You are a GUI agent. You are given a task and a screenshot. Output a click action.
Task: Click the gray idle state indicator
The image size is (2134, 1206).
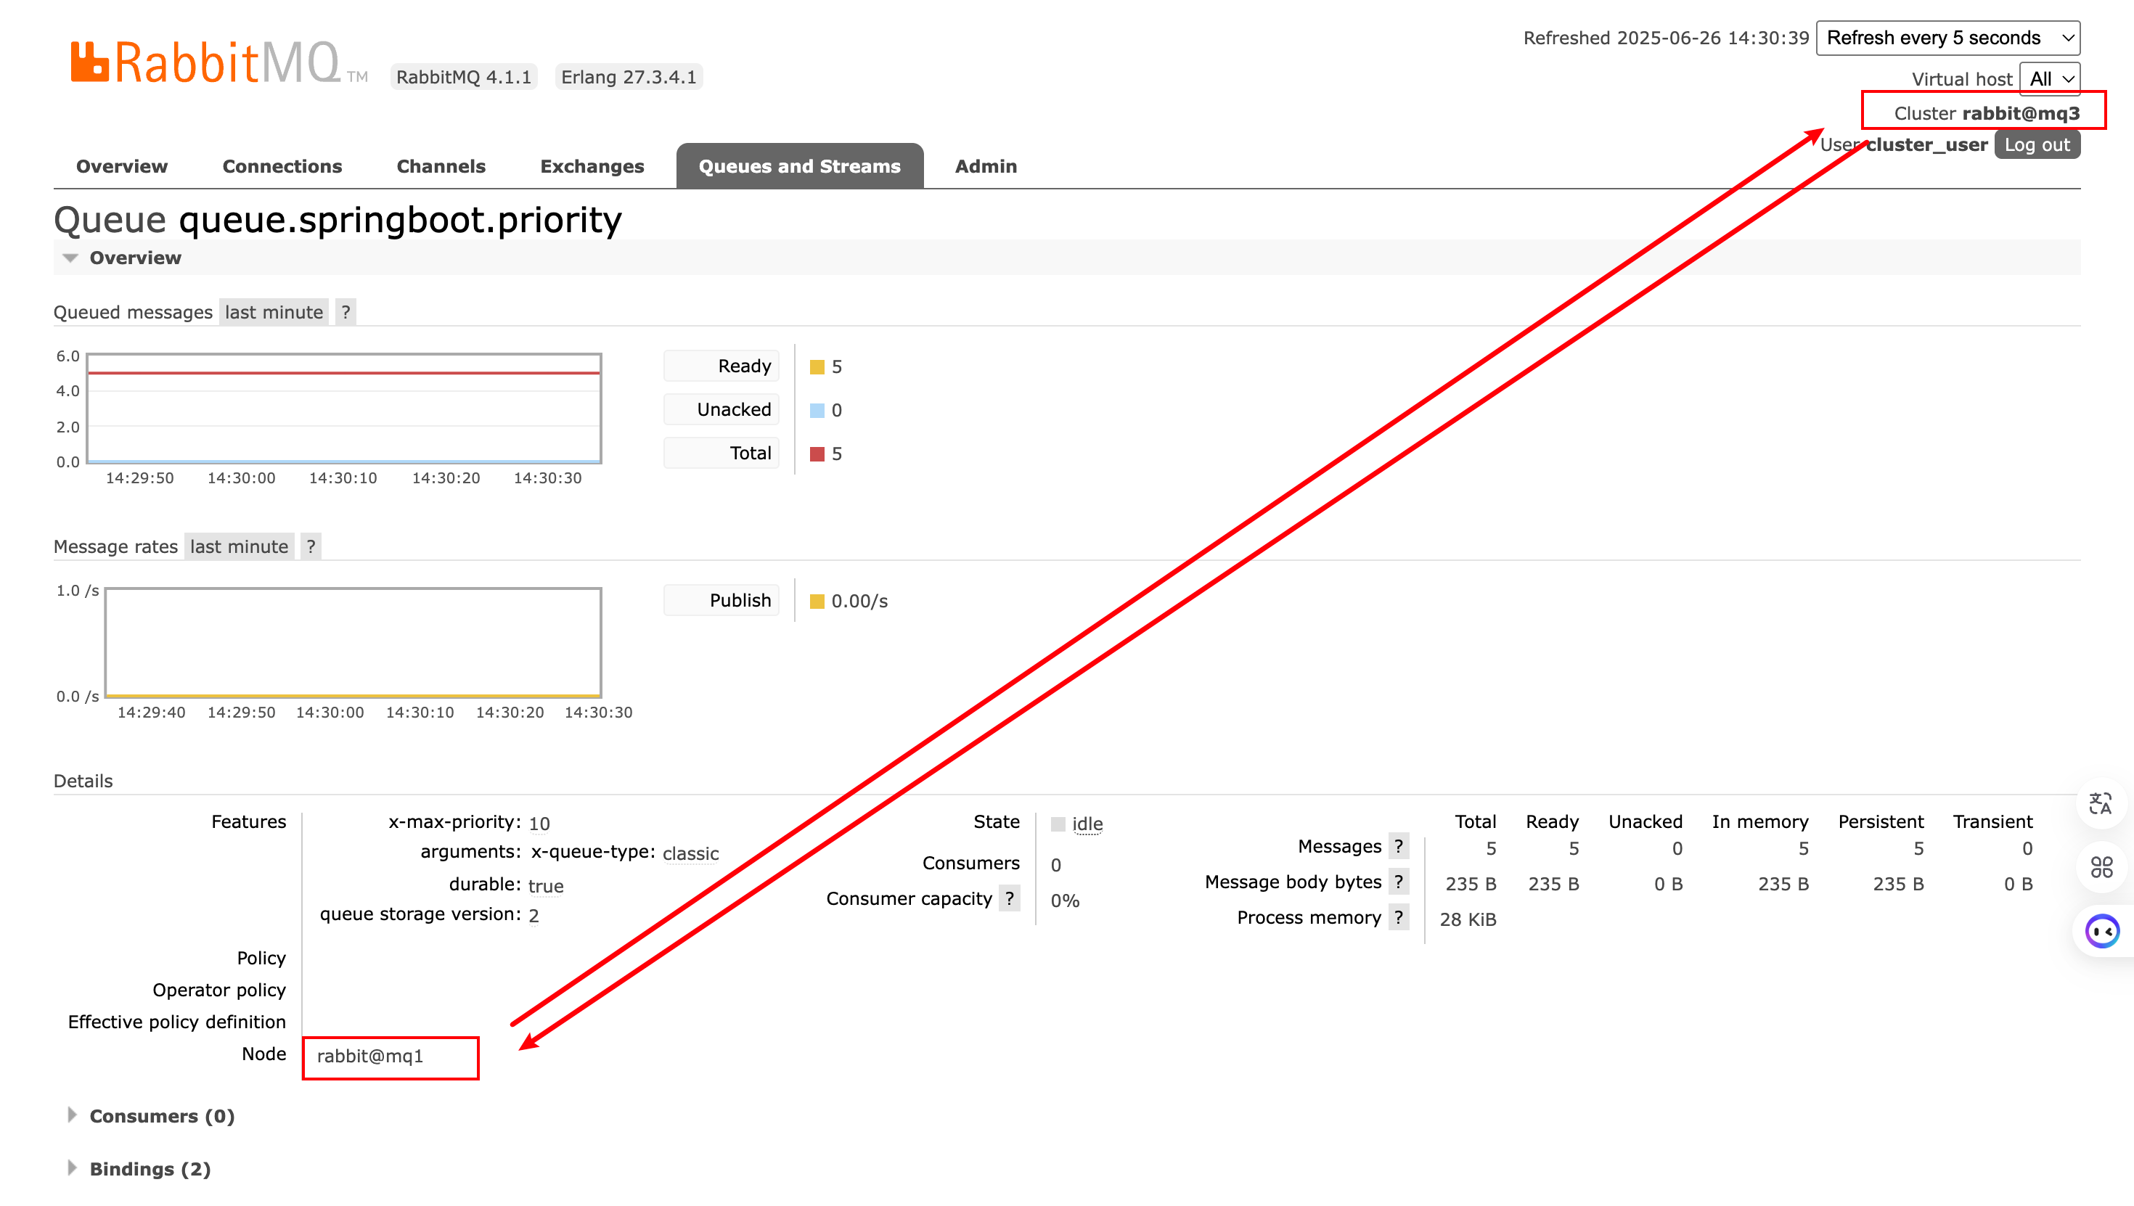click(1058, 824)
